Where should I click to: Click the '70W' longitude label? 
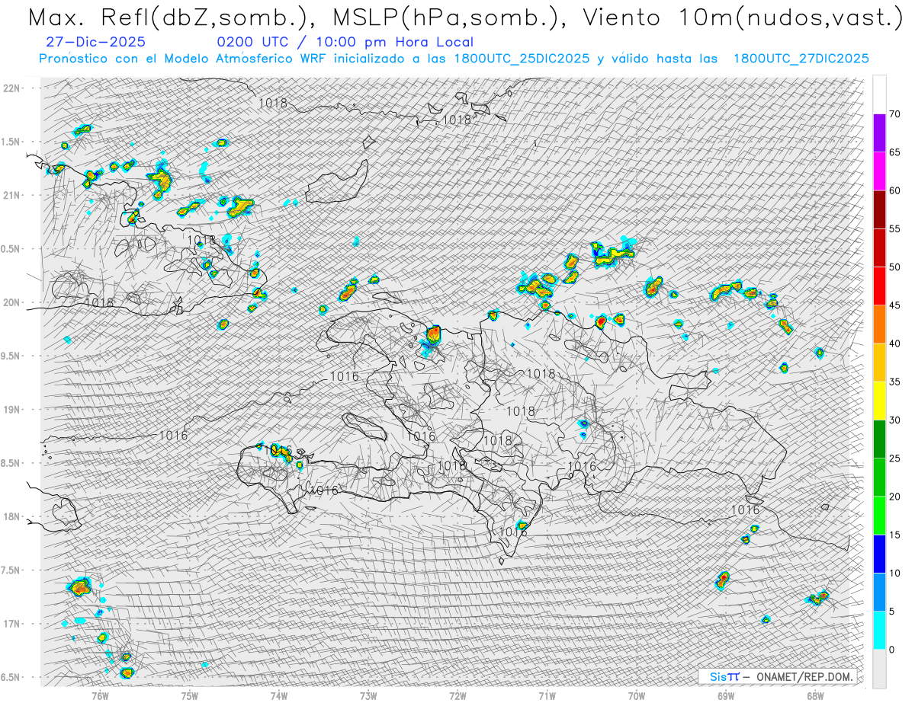click(x=637, y=695)
